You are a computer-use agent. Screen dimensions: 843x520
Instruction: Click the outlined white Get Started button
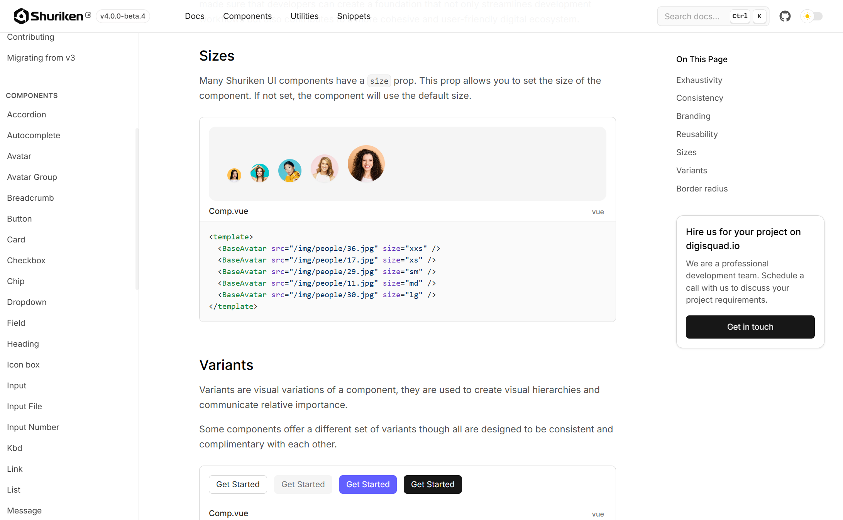238,484
